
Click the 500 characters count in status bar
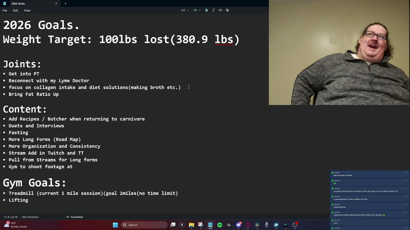point(30,217)
